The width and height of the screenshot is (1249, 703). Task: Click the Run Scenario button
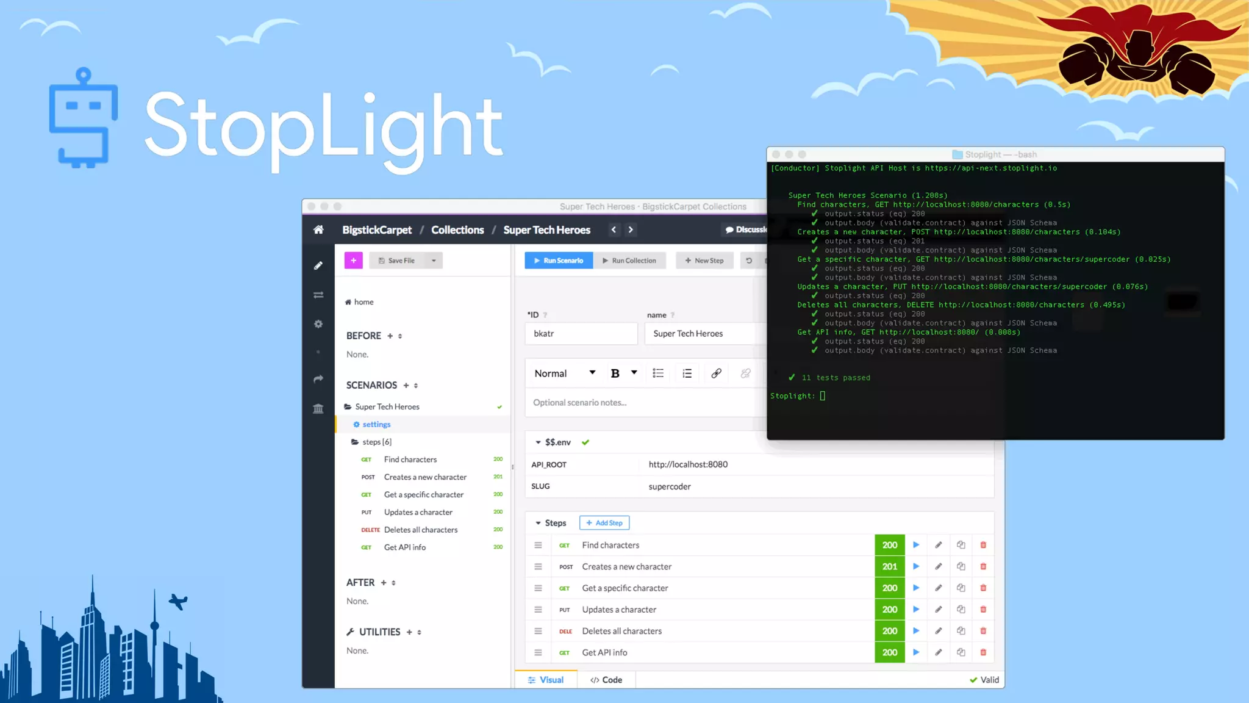559,261
